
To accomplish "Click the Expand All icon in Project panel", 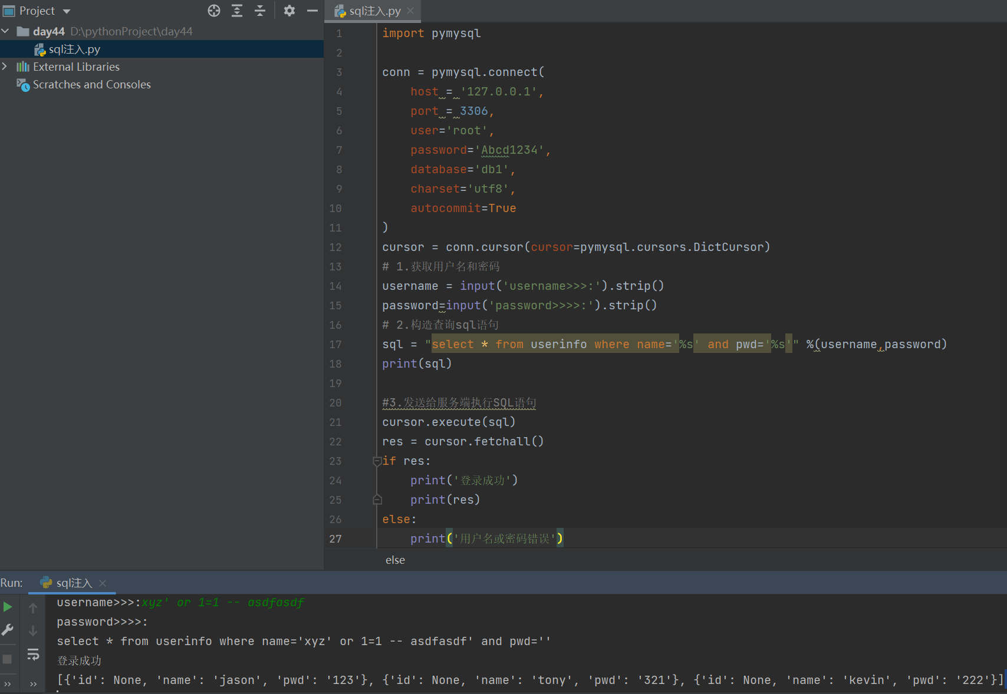I will coord(237,11).
